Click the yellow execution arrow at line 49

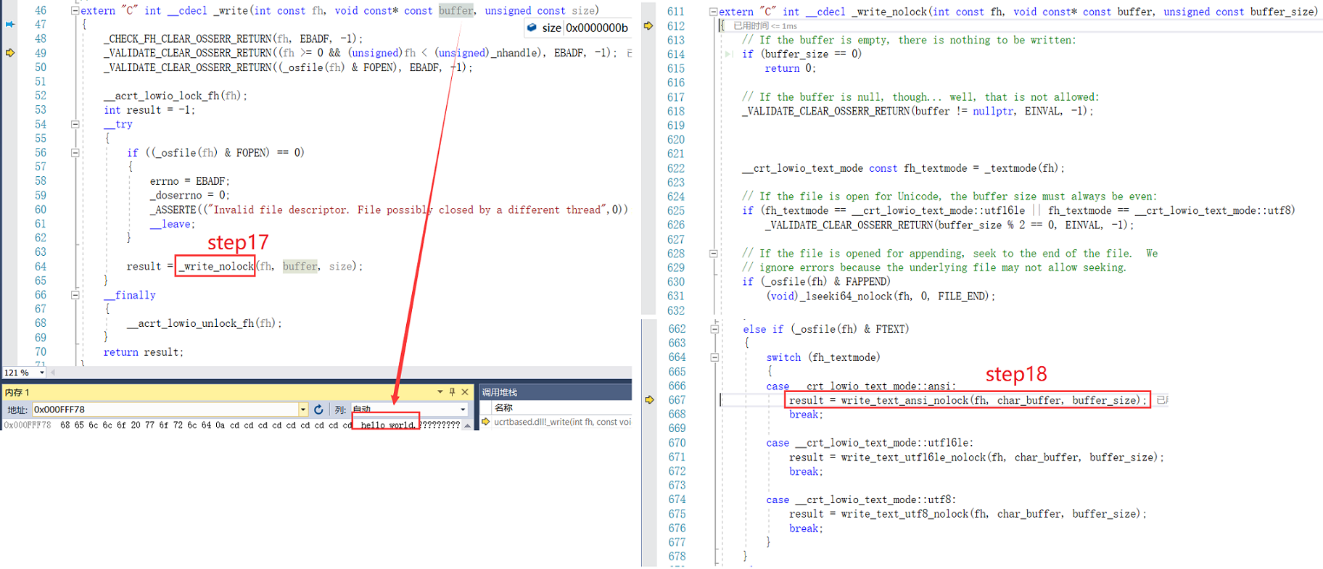click(x=10, y=53)
